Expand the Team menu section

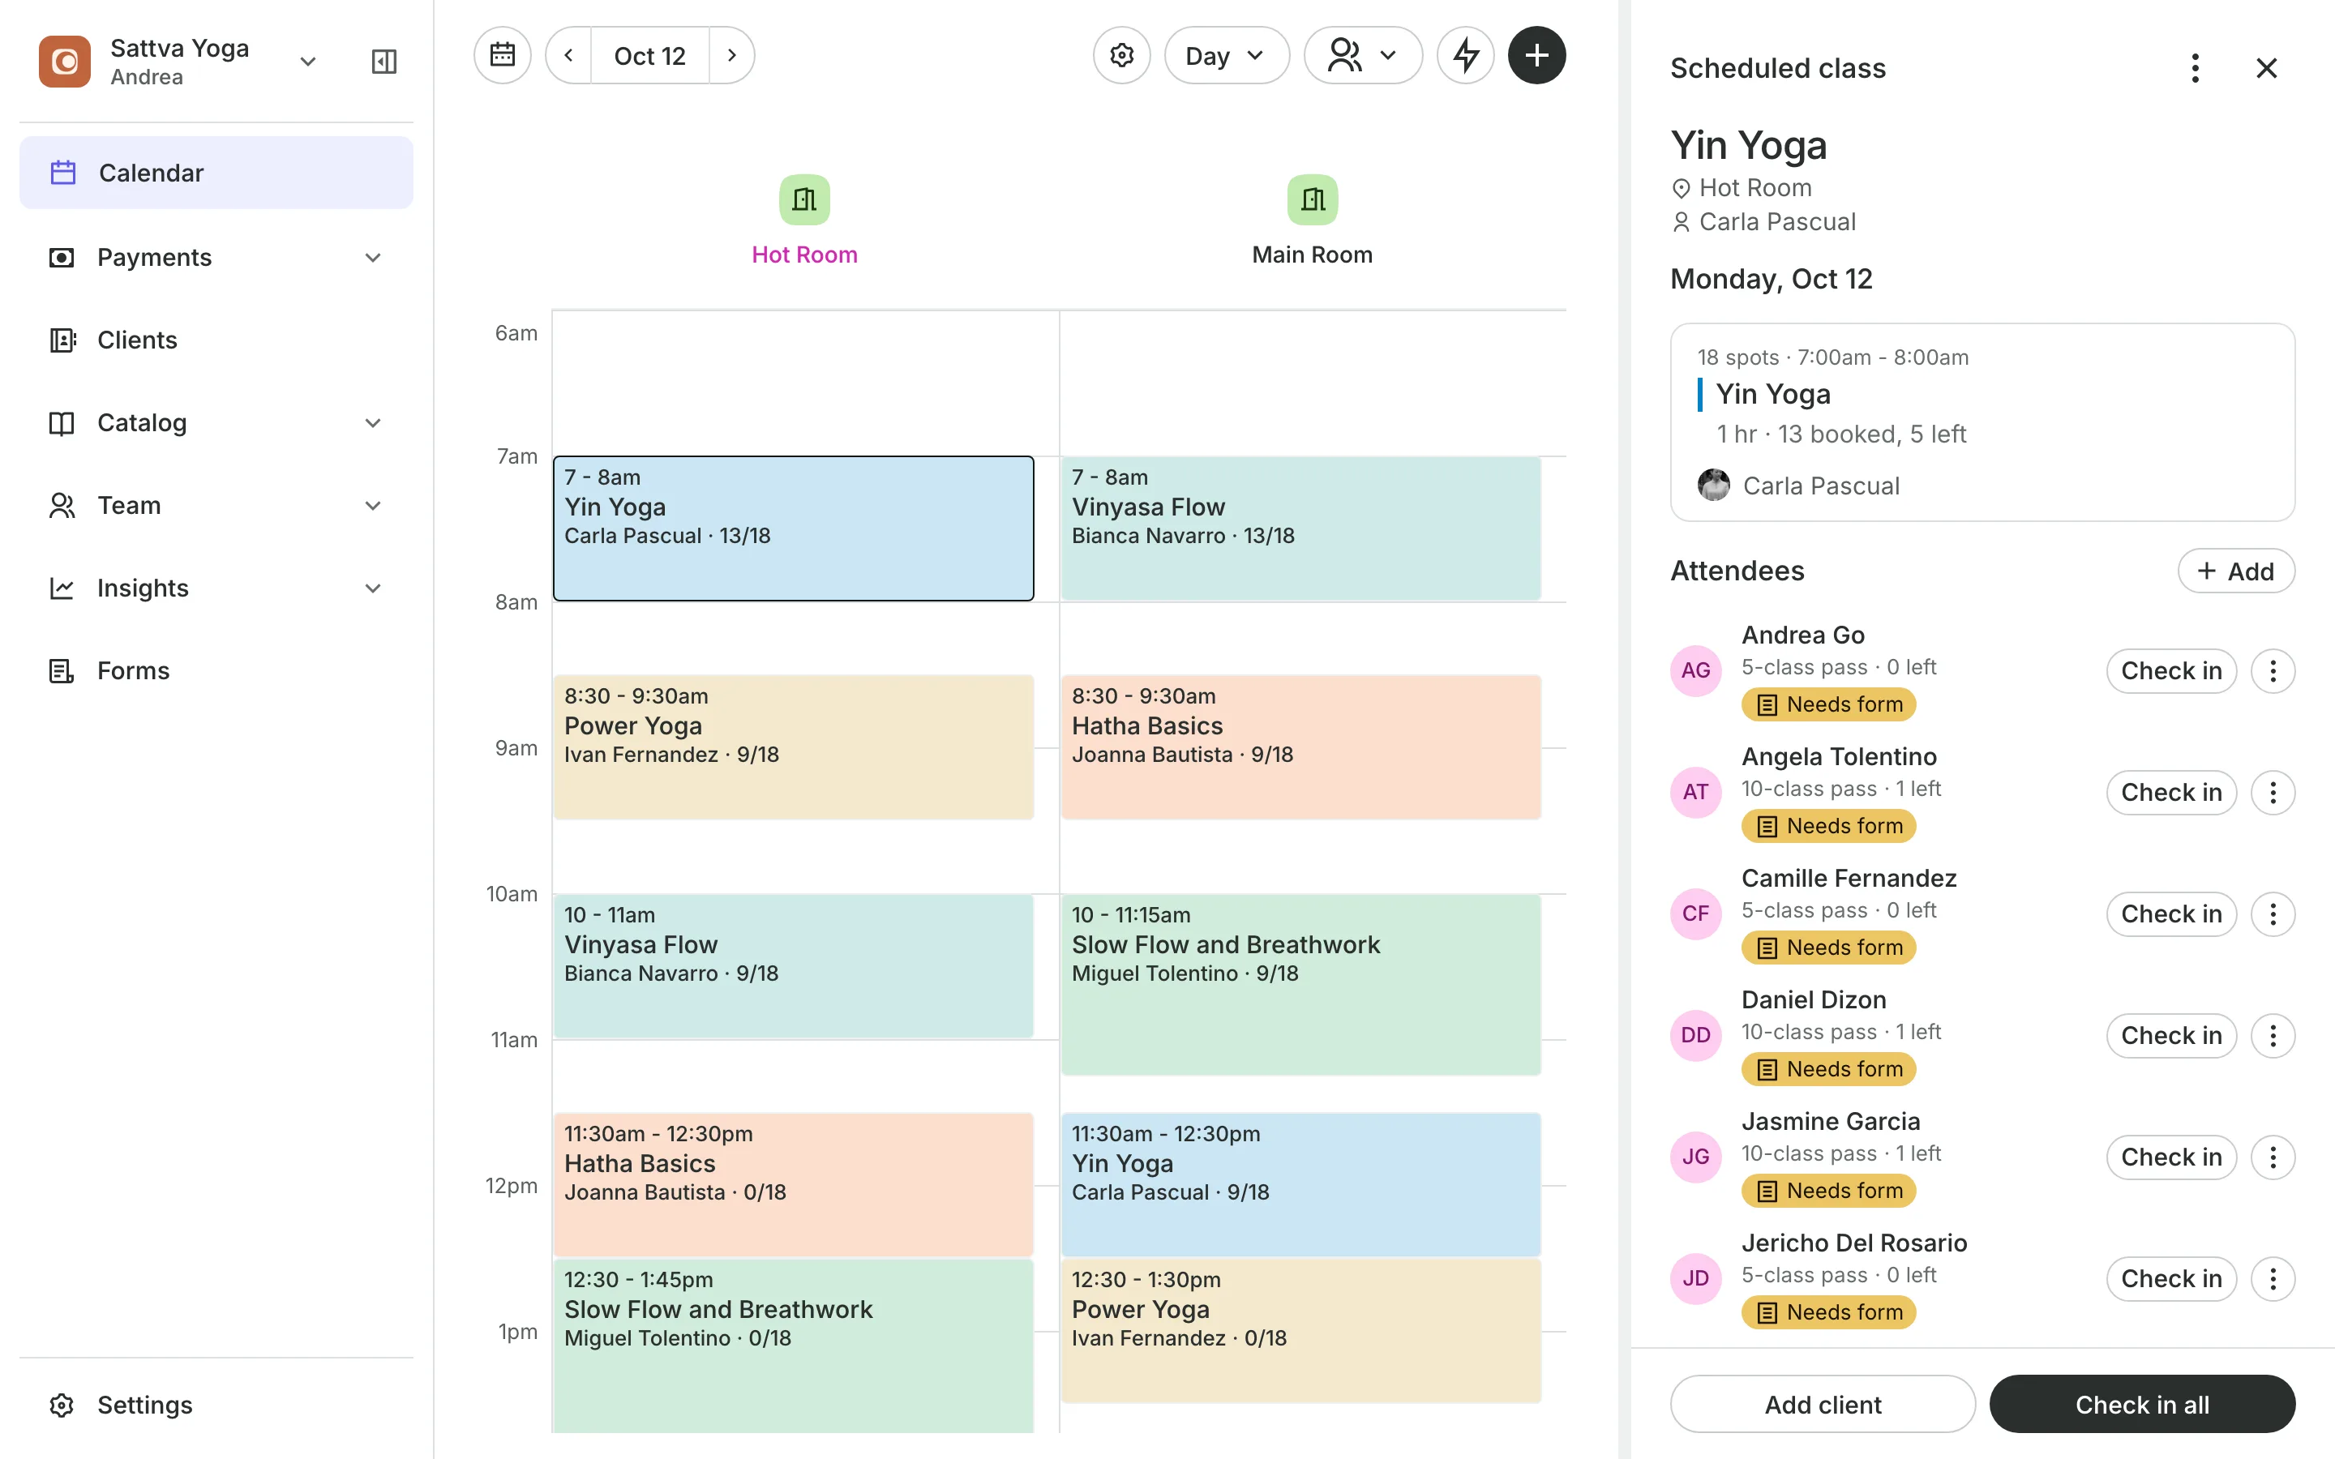coord(372,506)
